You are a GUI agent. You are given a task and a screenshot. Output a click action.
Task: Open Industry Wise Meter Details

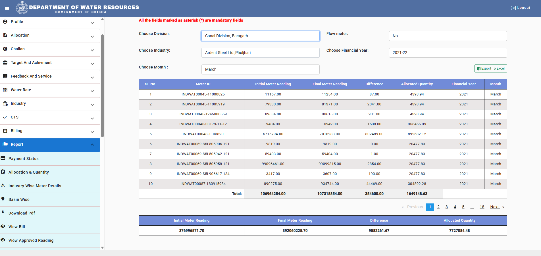pos(50,186)
